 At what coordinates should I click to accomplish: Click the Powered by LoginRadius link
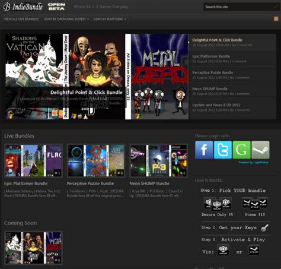253,162
